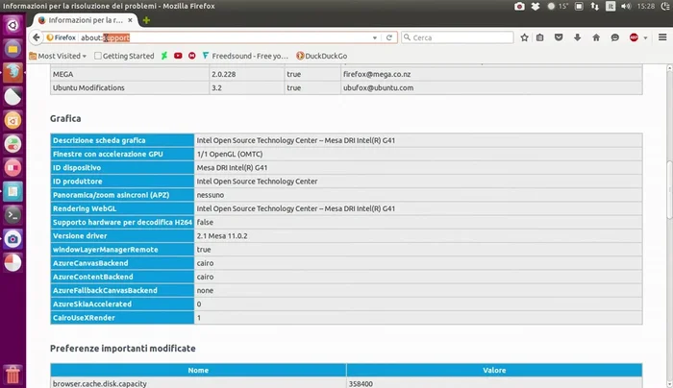Open the network connections indicator
Image resolution: width=673 pixels, height=388 pixels.
(x=594, y=6)
